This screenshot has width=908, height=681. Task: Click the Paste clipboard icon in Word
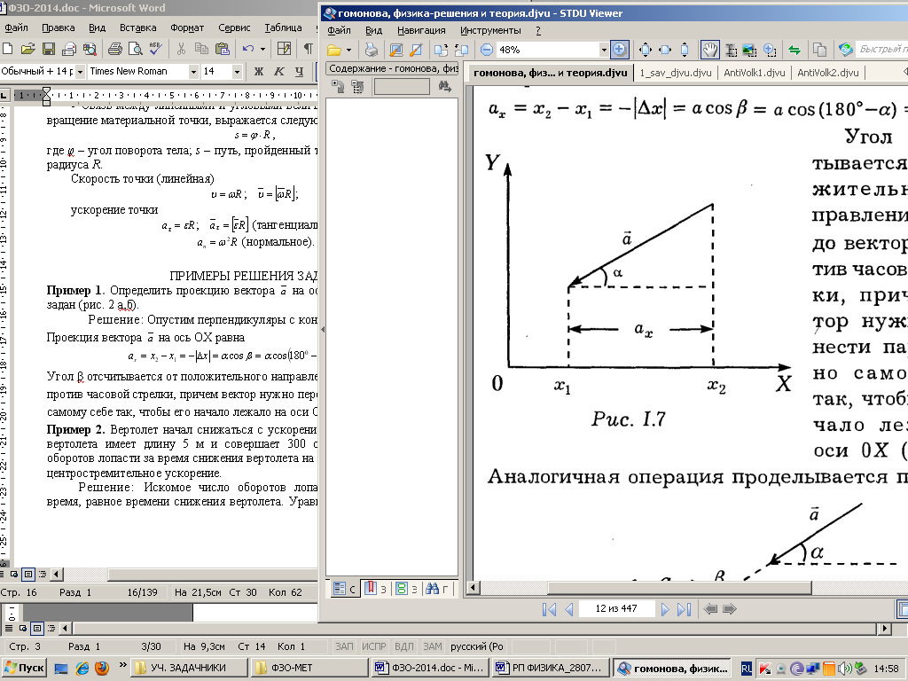point(221,50)
